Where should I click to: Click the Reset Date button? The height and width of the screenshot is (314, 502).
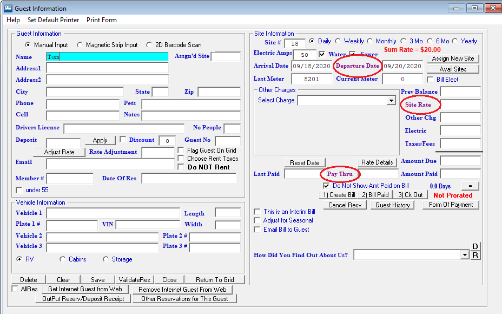point(305,163)
